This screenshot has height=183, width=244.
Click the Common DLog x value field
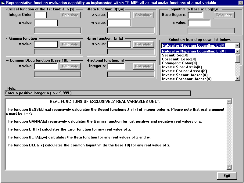46,66
